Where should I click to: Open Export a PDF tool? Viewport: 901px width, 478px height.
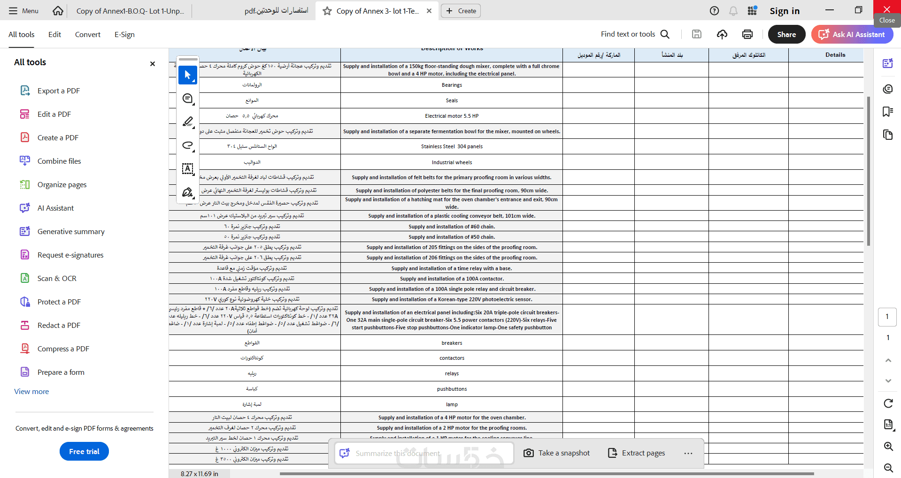click(50, 91)
